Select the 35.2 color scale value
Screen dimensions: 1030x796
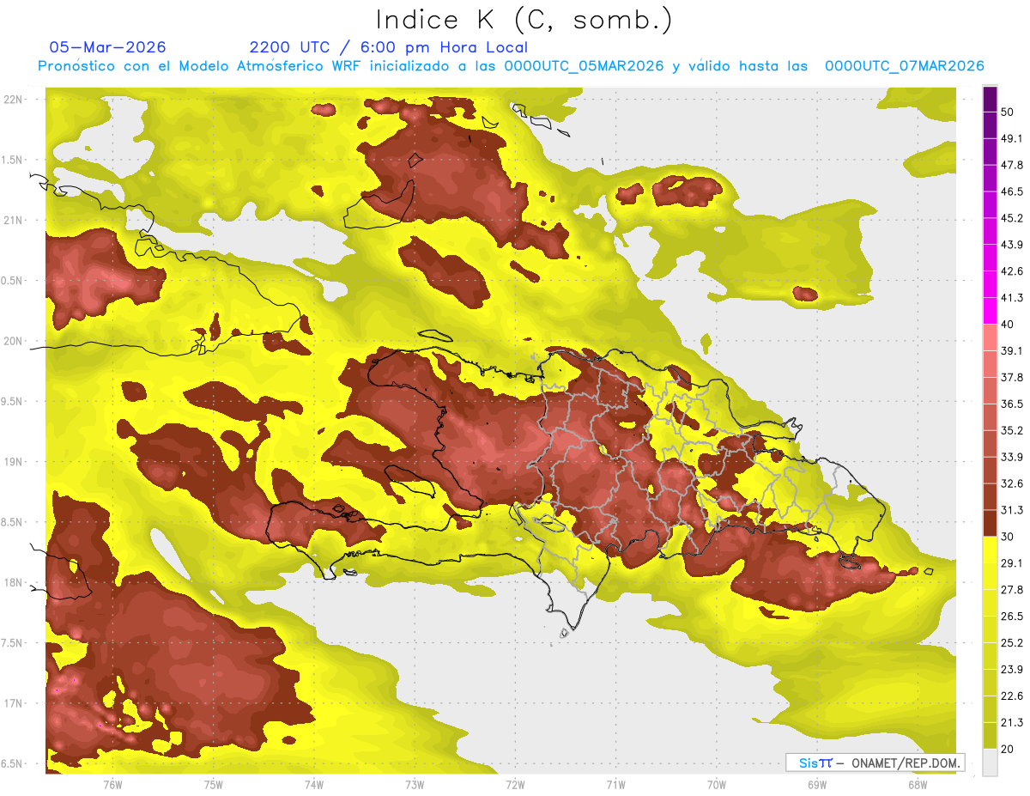click(1012, 430)
